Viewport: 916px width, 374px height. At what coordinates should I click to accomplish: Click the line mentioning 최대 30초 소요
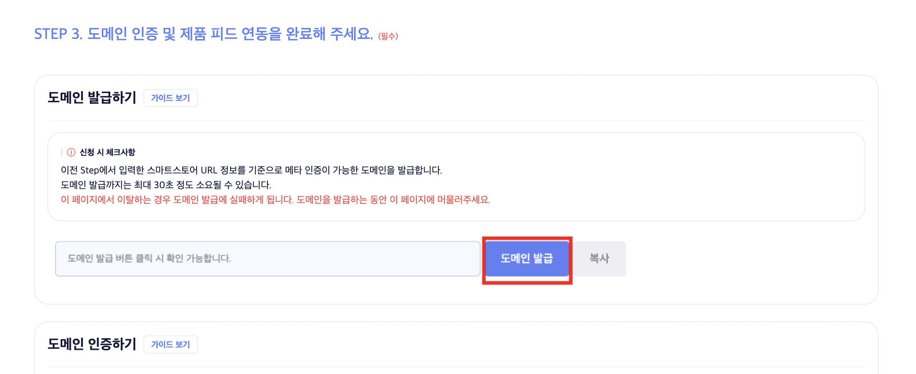coord(166,185)
